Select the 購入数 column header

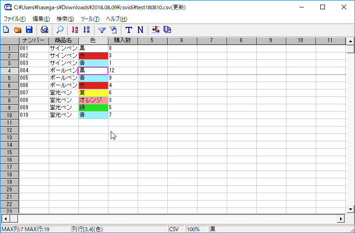coord(123,40)
